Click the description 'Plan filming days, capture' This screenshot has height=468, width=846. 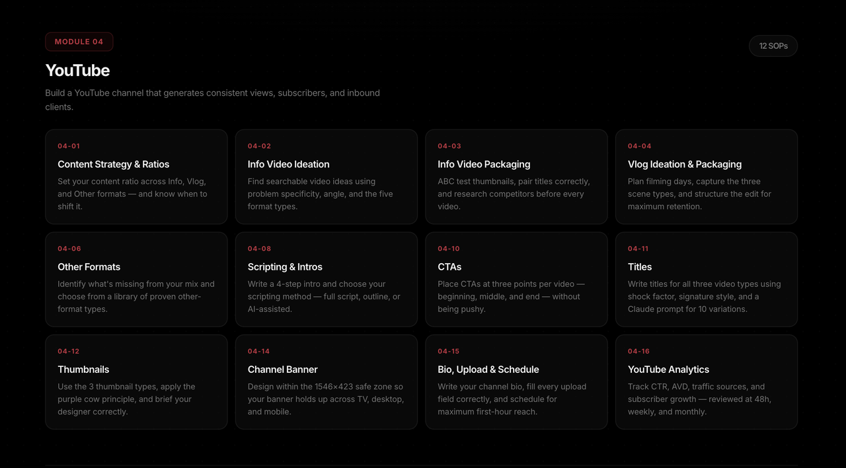point(699,194)
